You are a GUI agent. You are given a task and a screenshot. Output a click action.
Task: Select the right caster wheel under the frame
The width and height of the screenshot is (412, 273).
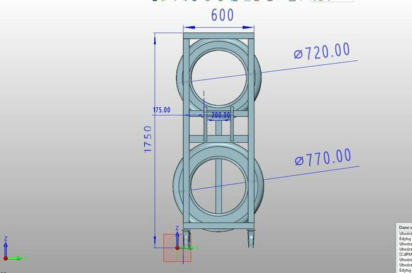pos(251,240)
